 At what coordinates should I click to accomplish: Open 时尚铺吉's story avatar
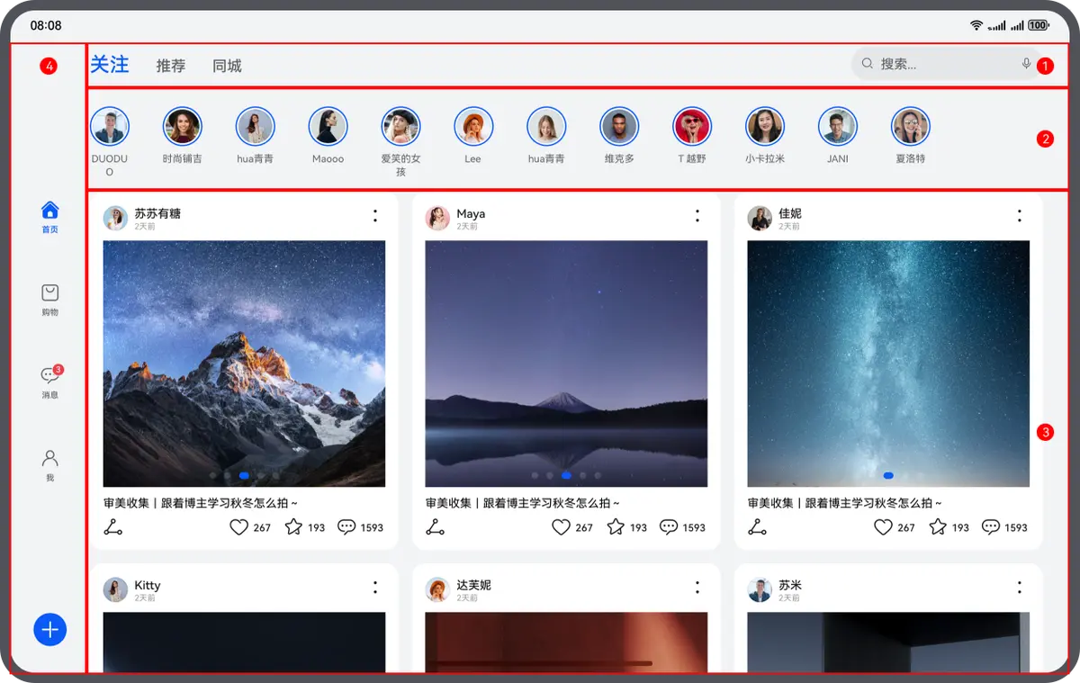183,127
